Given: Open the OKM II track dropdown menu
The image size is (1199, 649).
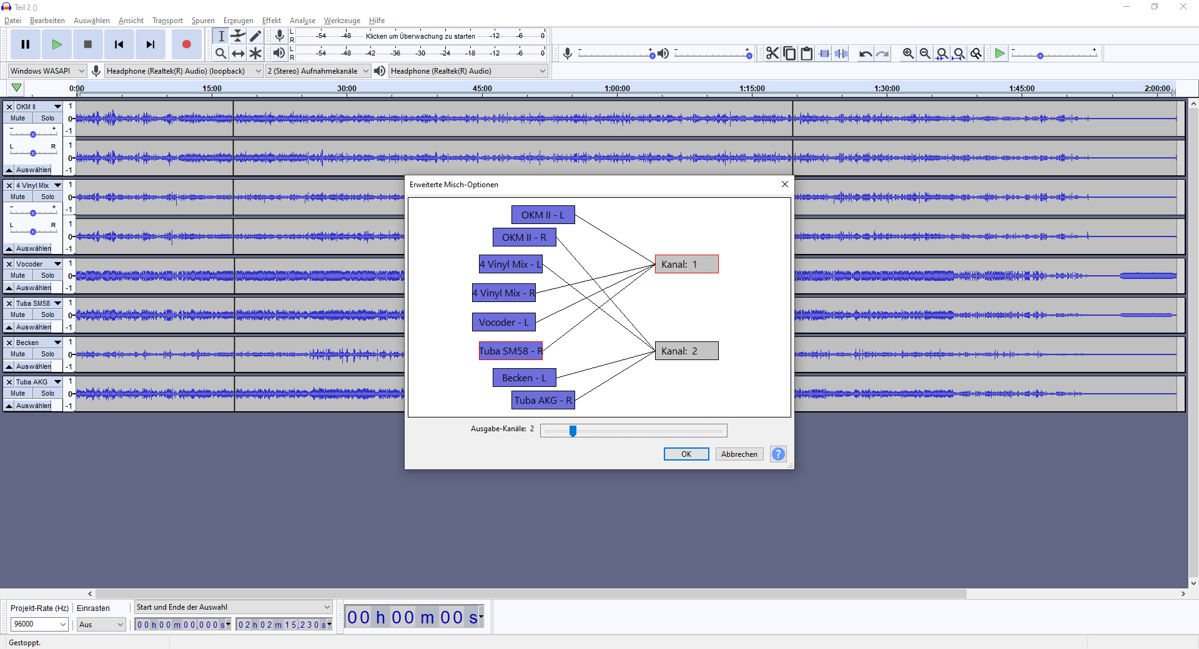Looking at the screenshot, I should (57, 107).
